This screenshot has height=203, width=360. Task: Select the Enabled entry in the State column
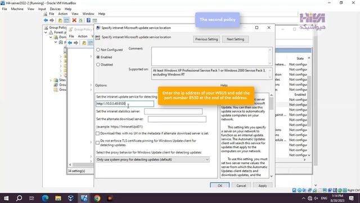300,95
